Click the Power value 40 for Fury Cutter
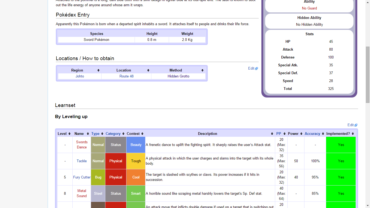The image size is (370, 208). point(296,177)
